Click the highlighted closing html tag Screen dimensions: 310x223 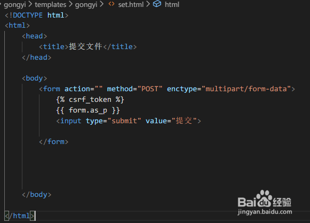pos(20,216)
